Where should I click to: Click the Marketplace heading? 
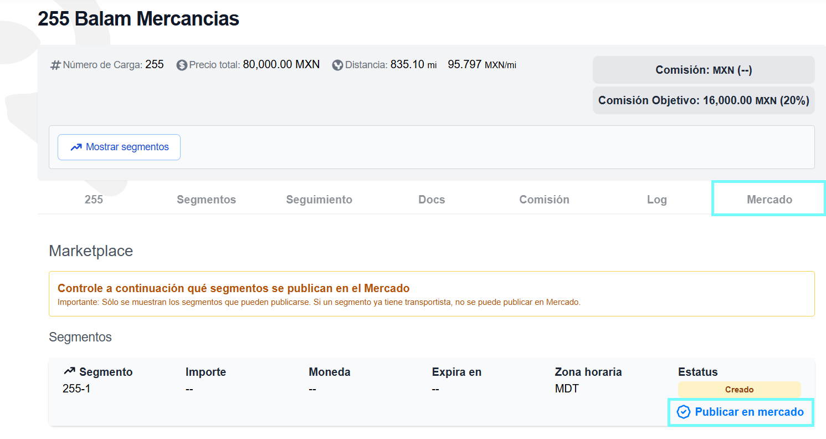(91, 251)
